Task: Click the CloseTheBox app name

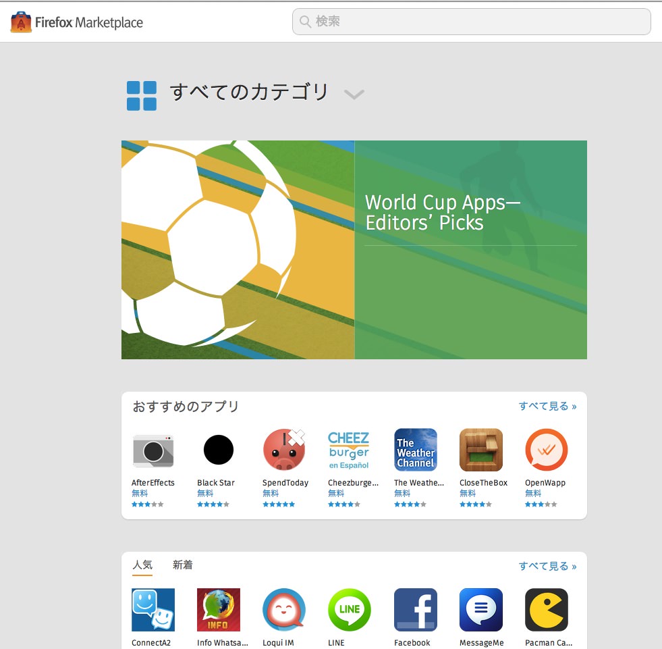Action: (x=483, y=482)
